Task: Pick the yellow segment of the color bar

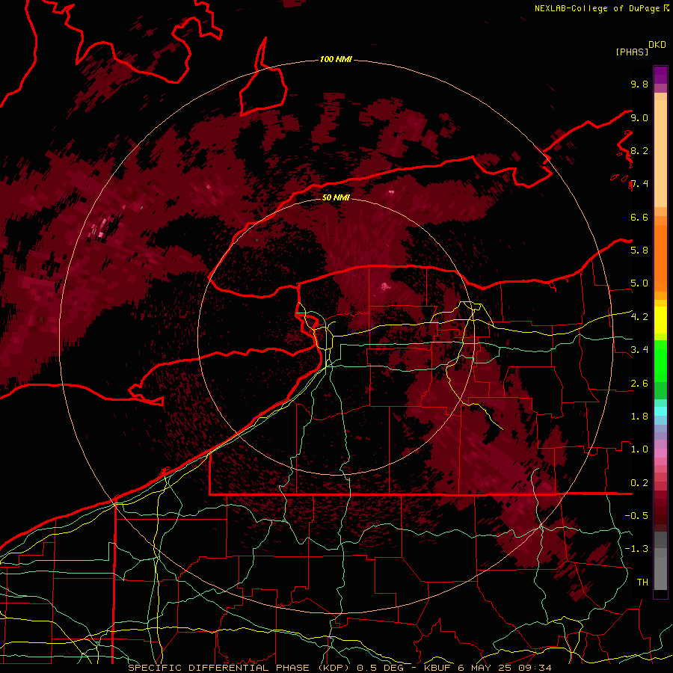Action: click(660, 320)
